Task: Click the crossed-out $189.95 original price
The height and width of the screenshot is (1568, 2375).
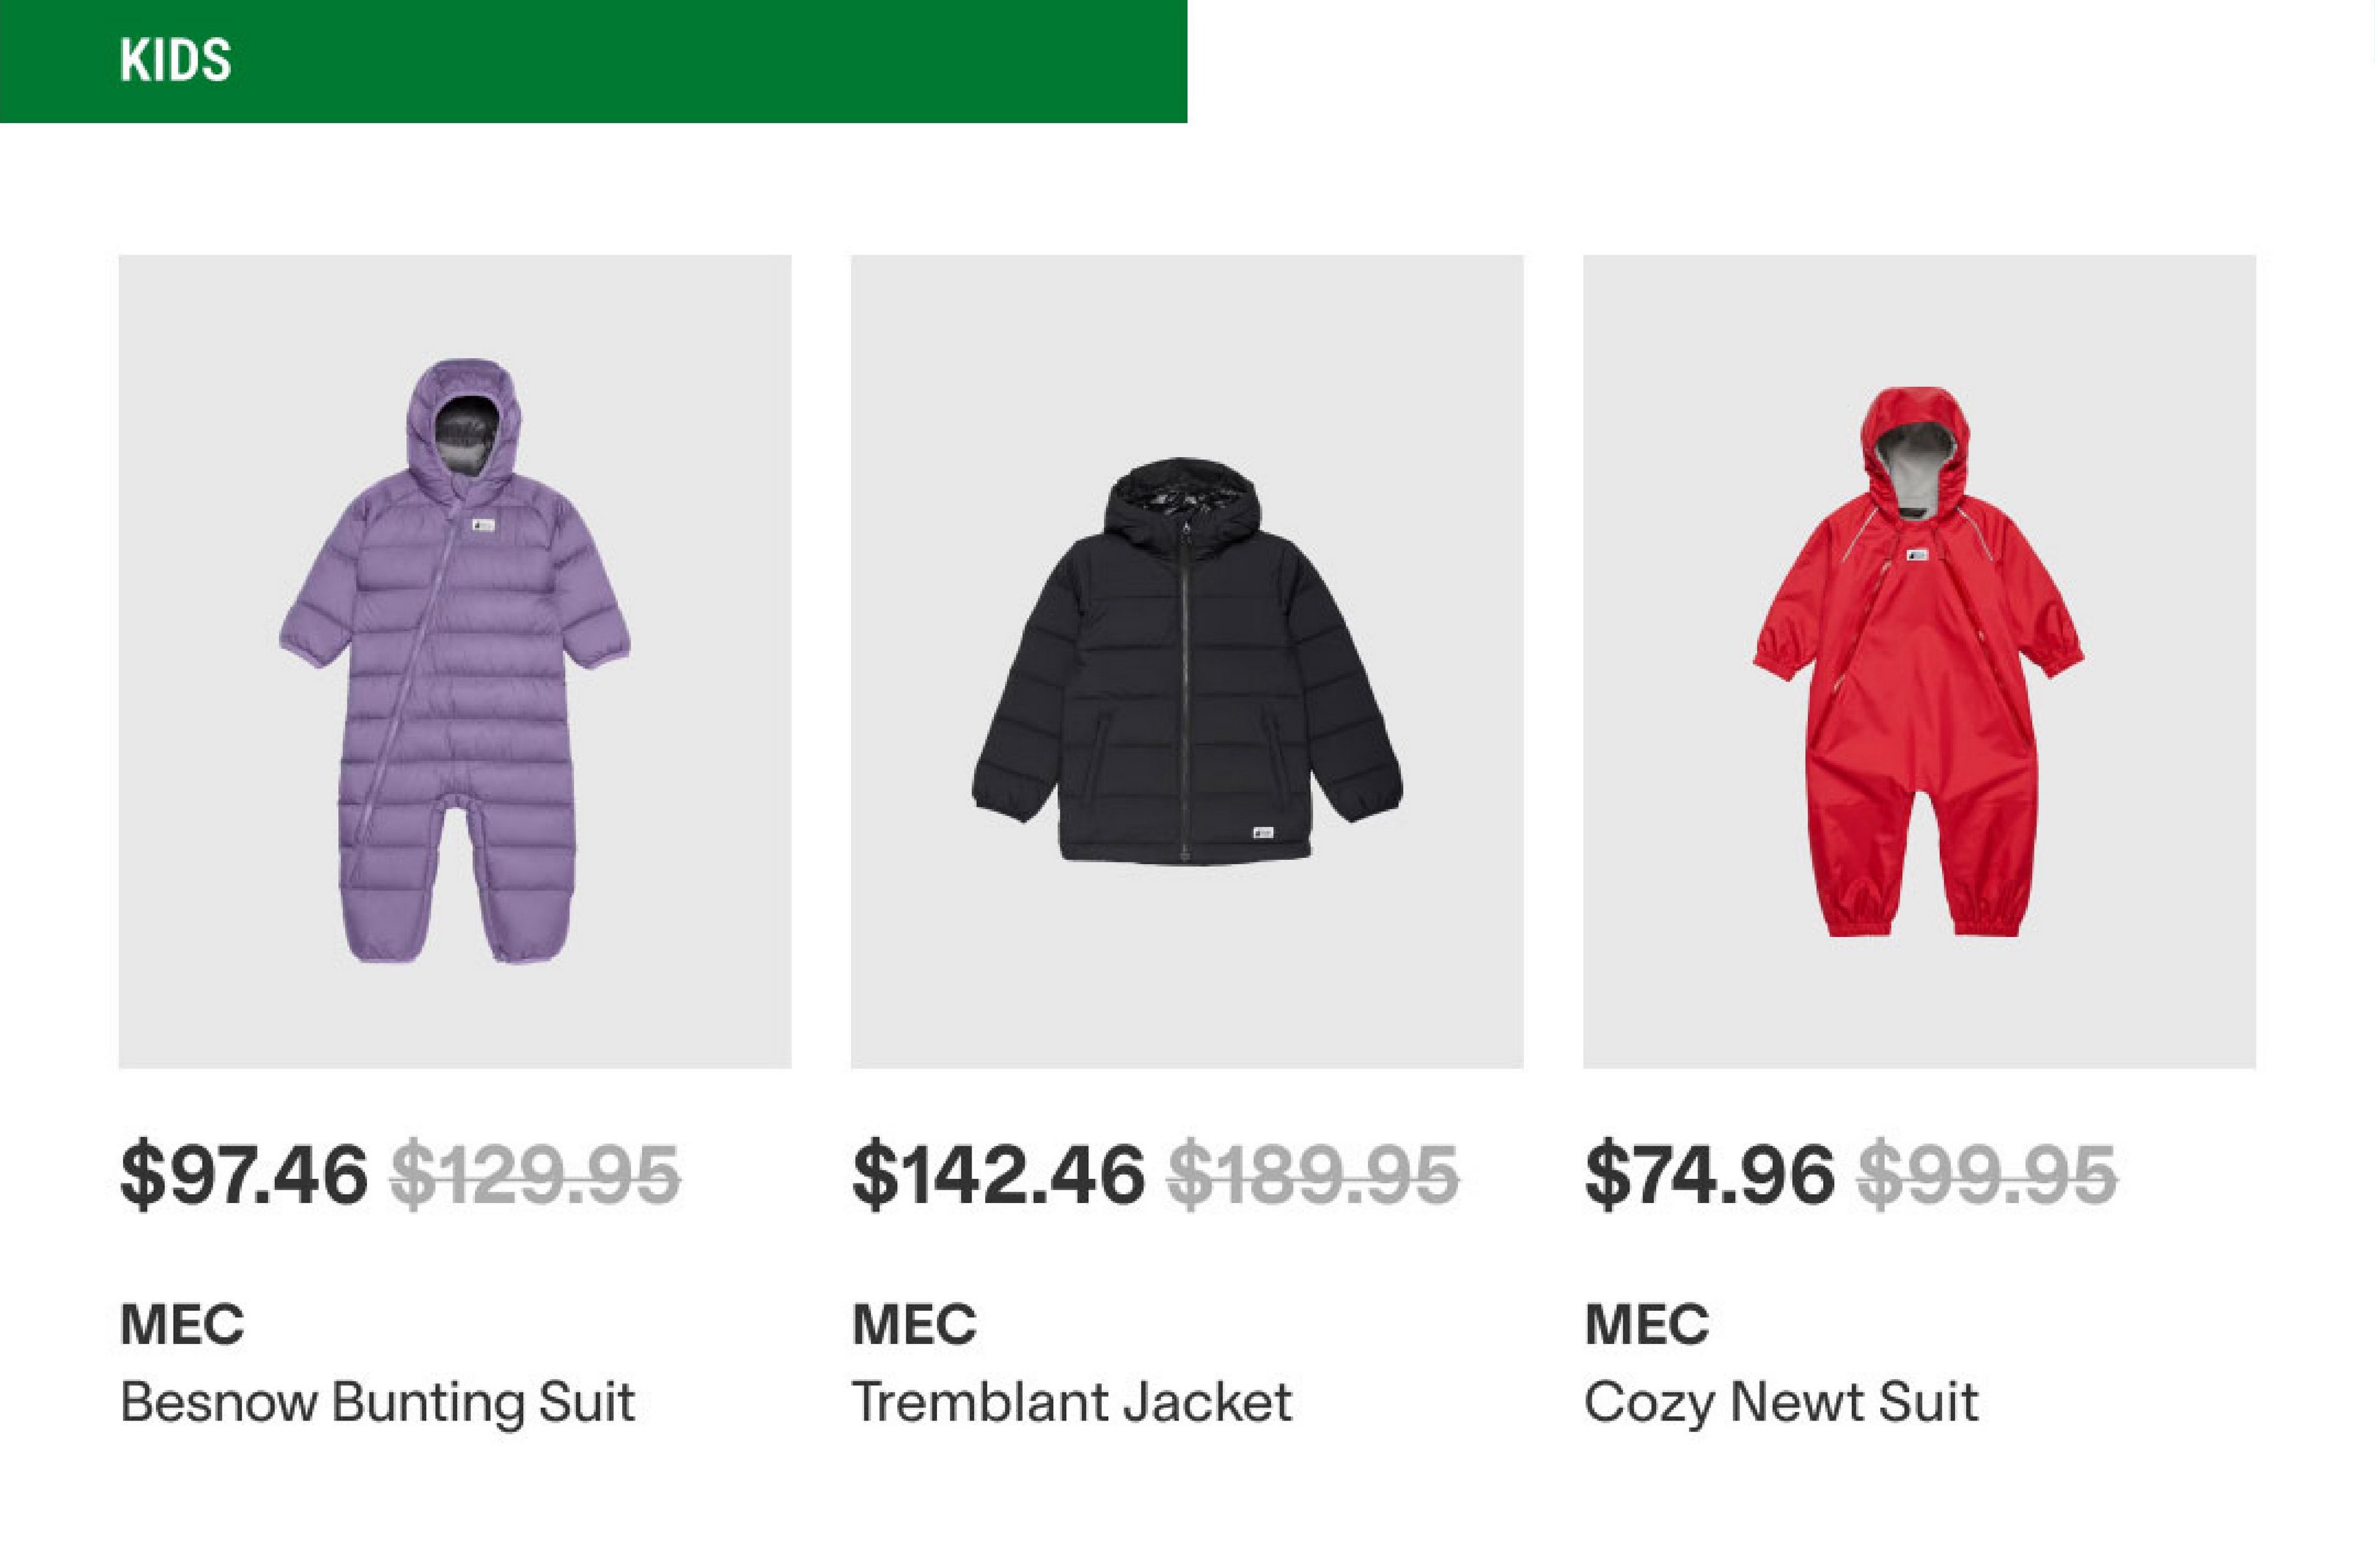Action: [x=1313, y=1176]
